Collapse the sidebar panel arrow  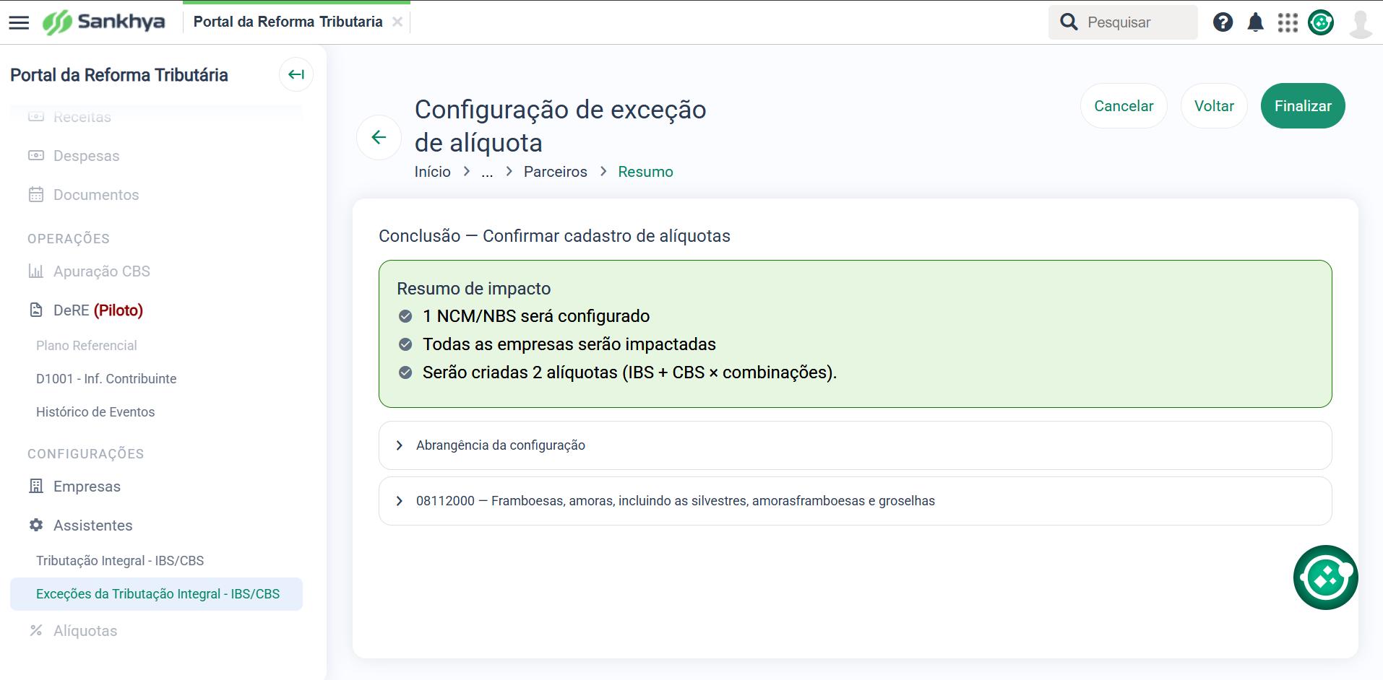coord(296,74)
